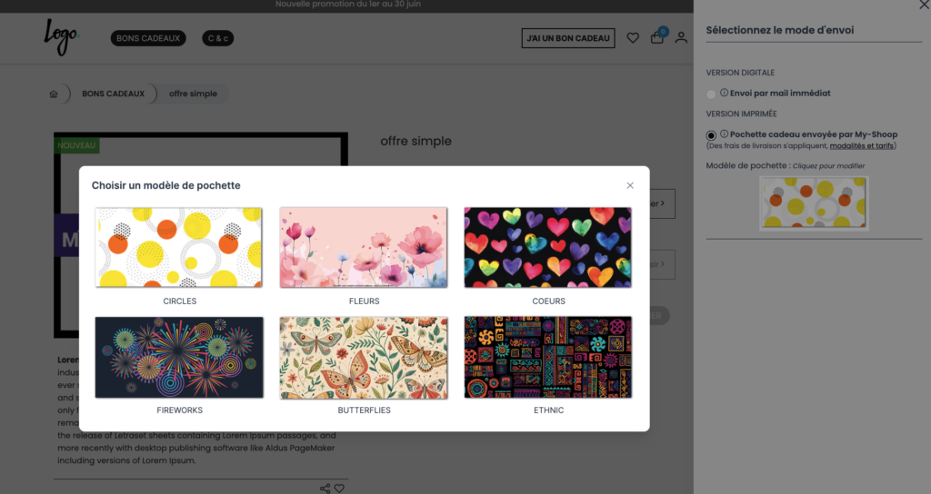Viewport: 931px width, 494px height.
Task: Click the site logo
Action: coord(61,37)
